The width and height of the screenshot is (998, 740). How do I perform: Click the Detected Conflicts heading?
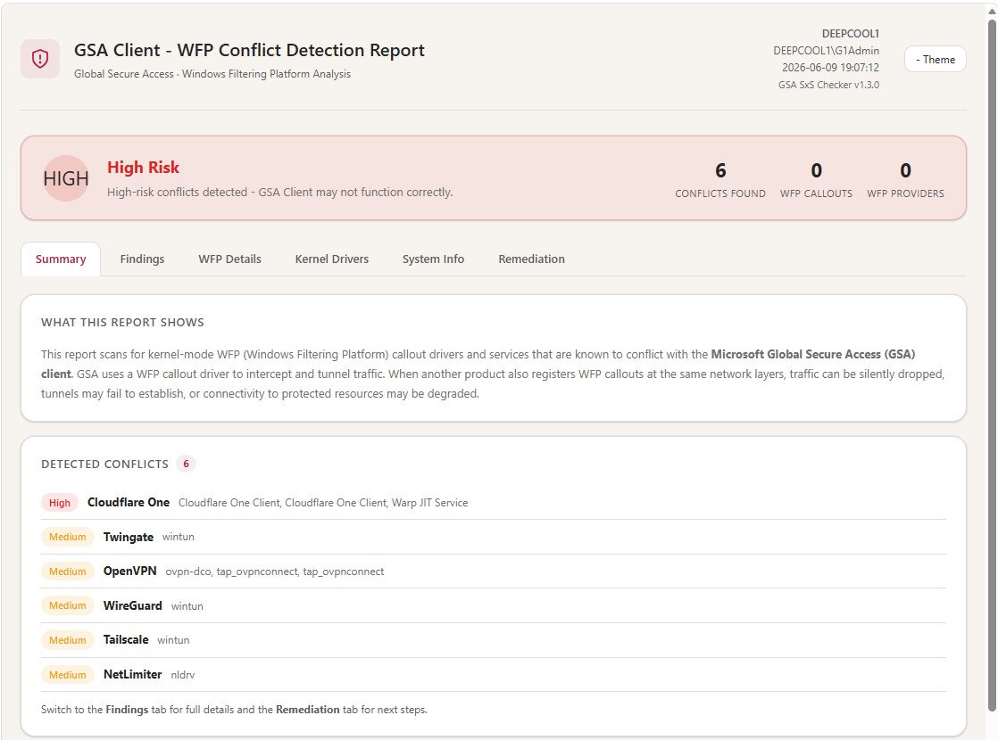pos(105,465)
